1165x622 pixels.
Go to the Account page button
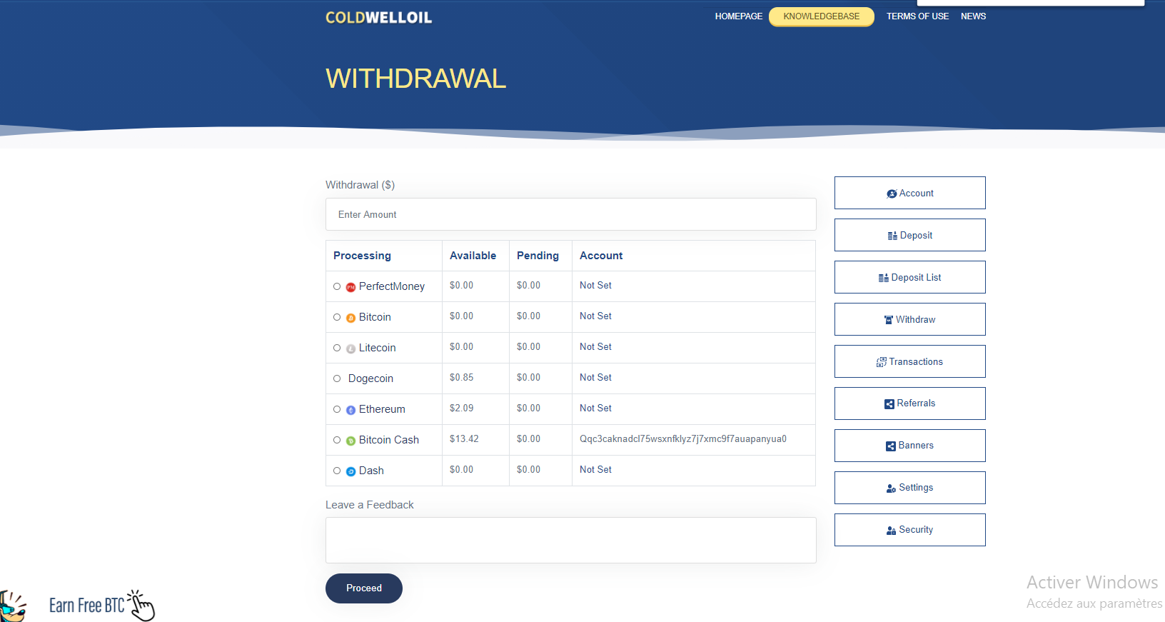pos(910,193)
